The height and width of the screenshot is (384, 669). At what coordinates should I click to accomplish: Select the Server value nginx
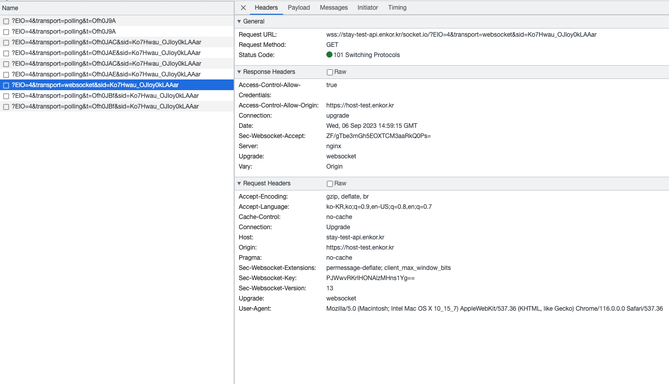(x=333, y=146)
